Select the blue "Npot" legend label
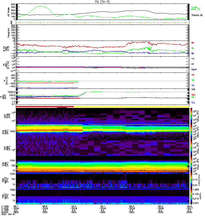 (x=194, y=69)
